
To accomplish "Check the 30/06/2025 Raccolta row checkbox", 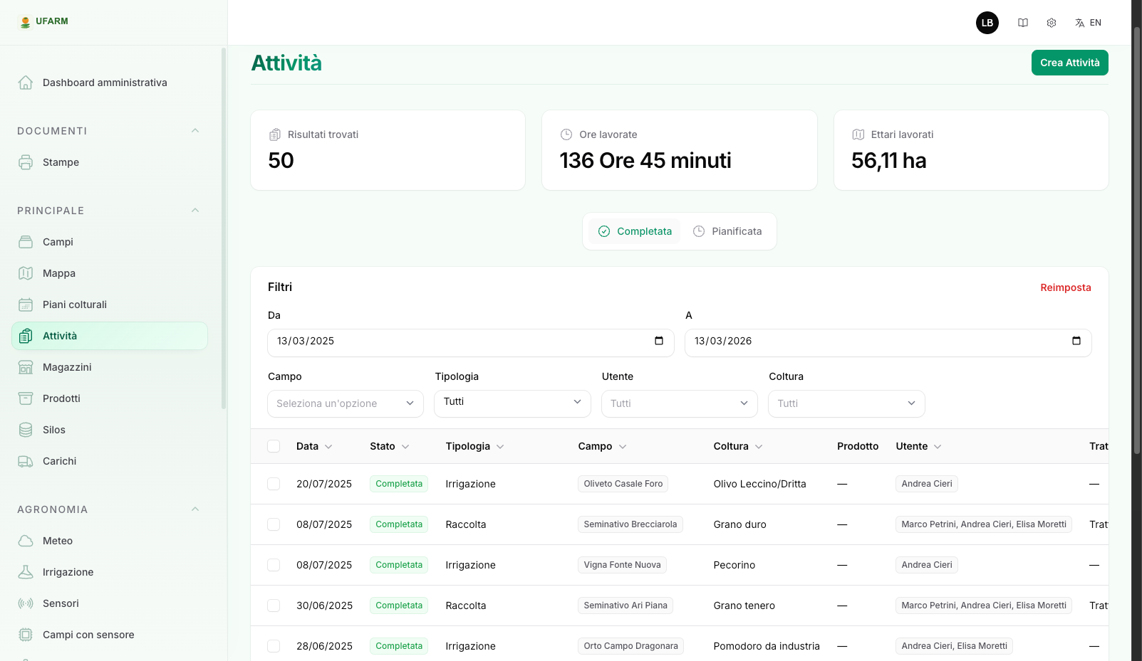I will point(274,606).
